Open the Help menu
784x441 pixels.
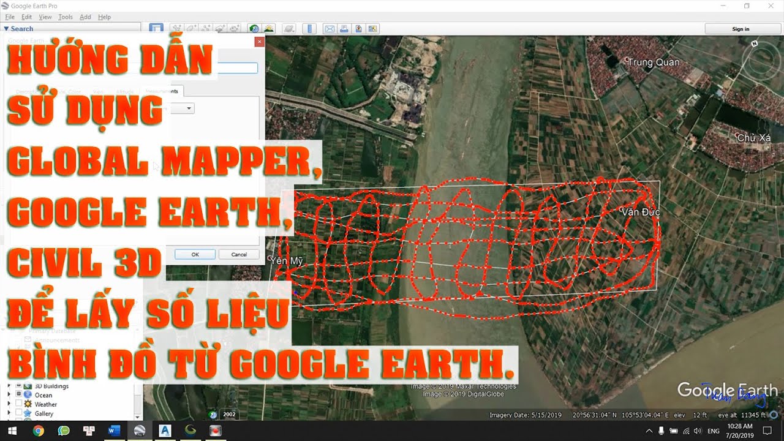pyautogui.click(x=104, y=17)
